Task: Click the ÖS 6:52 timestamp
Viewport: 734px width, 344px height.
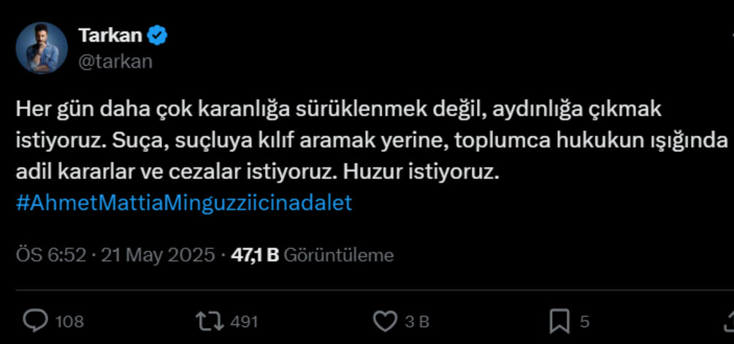Action: pyautogui.click(x=51, y=255)
